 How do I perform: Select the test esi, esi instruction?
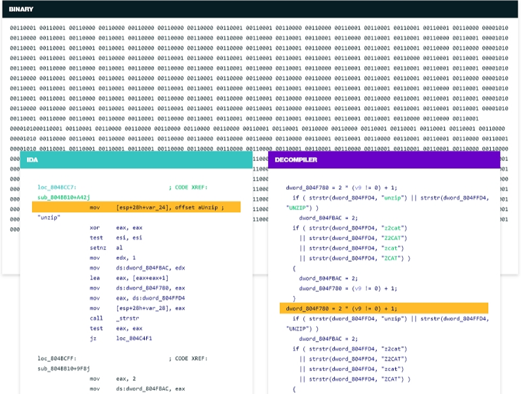click(116, 238)
